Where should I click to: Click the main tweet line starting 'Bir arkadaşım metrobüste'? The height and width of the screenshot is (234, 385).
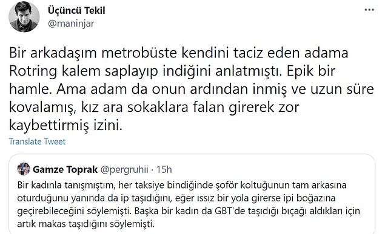[x=178, y=53]
